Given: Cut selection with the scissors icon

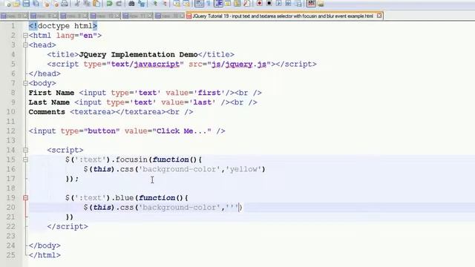Looking at the screenshot, I should 77,4.
